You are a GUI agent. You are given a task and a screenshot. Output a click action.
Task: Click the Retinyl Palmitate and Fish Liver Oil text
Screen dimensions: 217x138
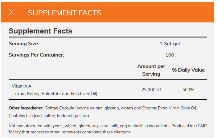point(56,93)
